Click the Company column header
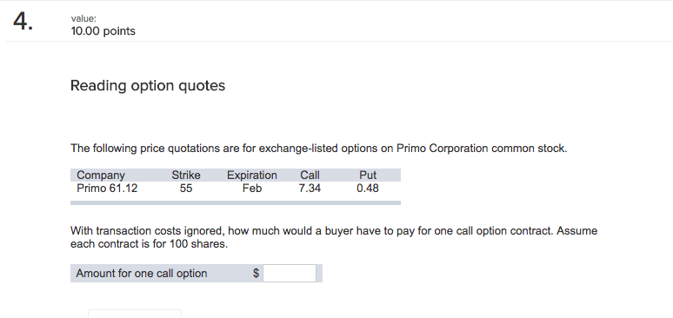673x318 pixels. pyautogui.click(x=101, y=176)
